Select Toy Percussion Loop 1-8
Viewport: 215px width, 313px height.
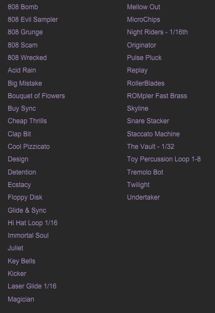point(164,159)
